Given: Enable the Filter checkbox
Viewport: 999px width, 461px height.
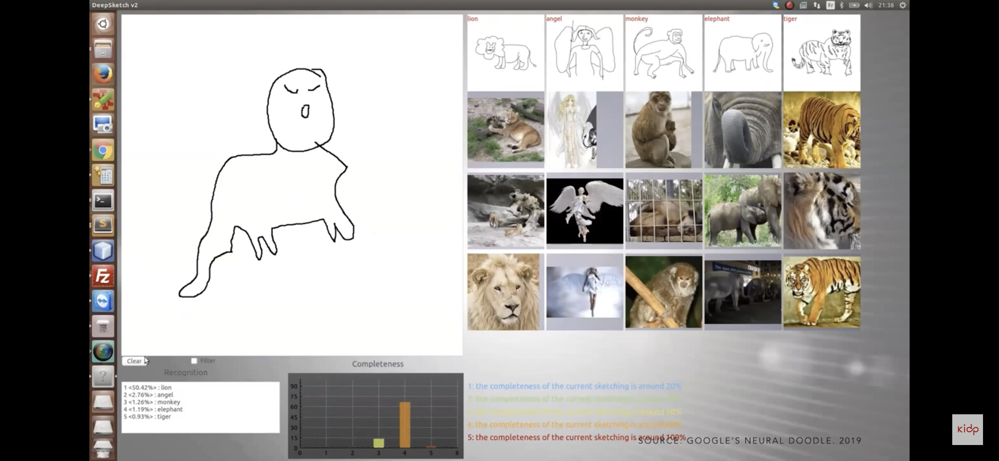Looking at the screenshot, I should point(194,361).
